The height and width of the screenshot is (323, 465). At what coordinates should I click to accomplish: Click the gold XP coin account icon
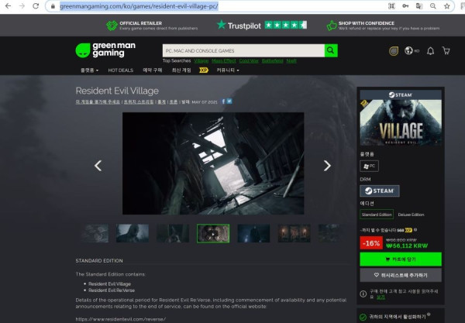(x=394, y=51)
